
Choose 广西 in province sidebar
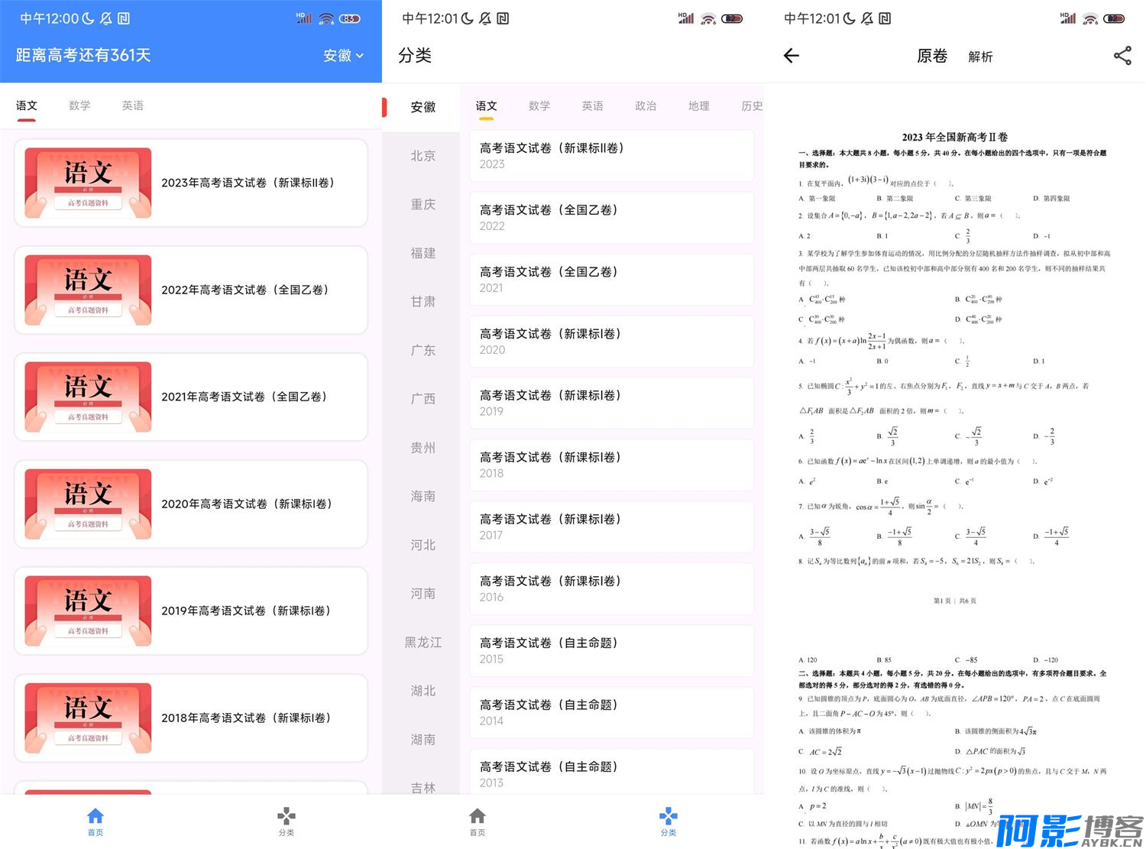[422, 399]
